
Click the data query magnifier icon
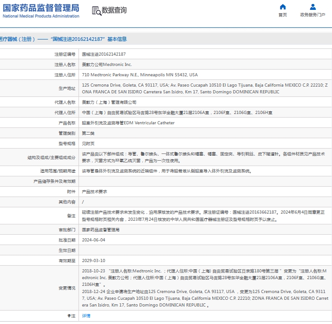pyautogui.click(x=96, y=11)
